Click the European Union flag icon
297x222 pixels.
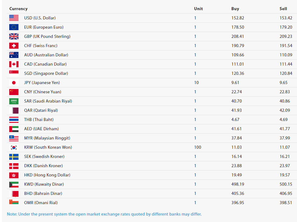[x=14, y=27]
